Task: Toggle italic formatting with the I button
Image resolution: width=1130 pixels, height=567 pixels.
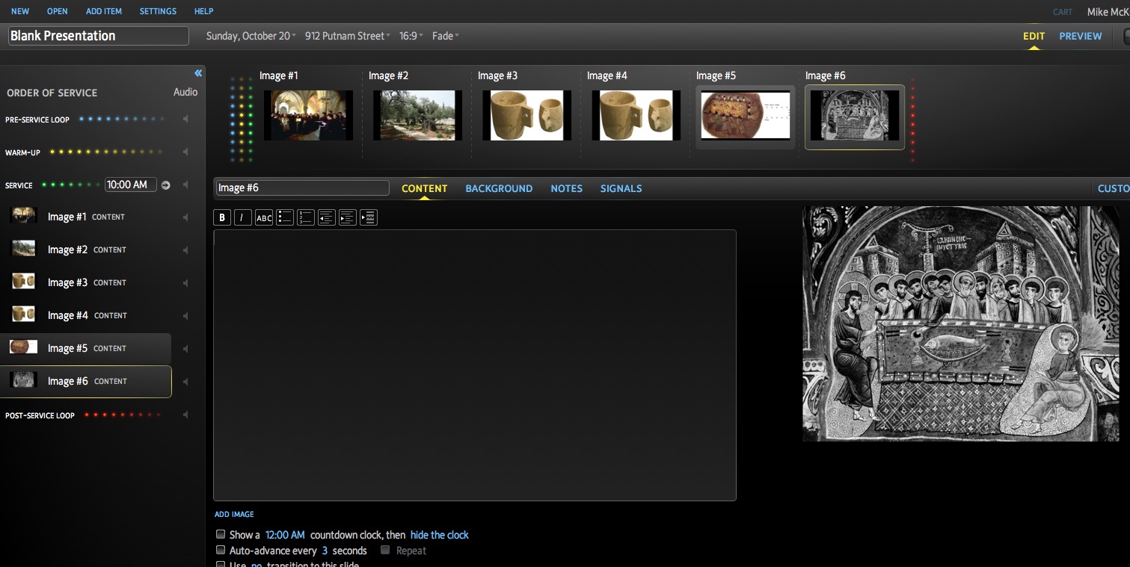Action: coord(243,217)
